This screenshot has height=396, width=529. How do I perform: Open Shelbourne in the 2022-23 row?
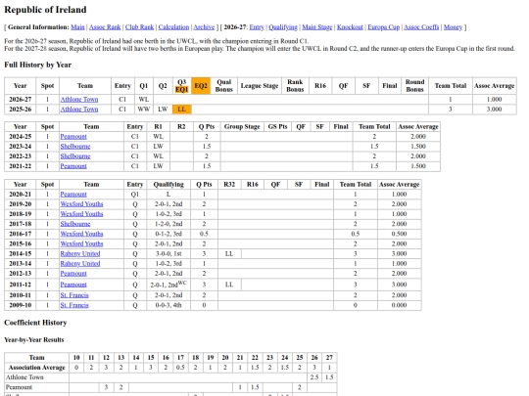coord(75,155)
